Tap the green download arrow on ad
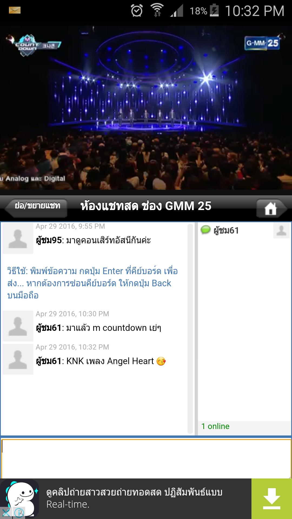Screen dimensions: 292x519 point(272,499)
